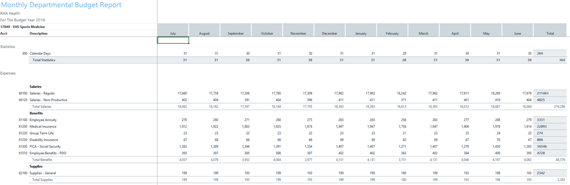Click the Salaries - Regular July value 17,660

click(x=182, y=93)
